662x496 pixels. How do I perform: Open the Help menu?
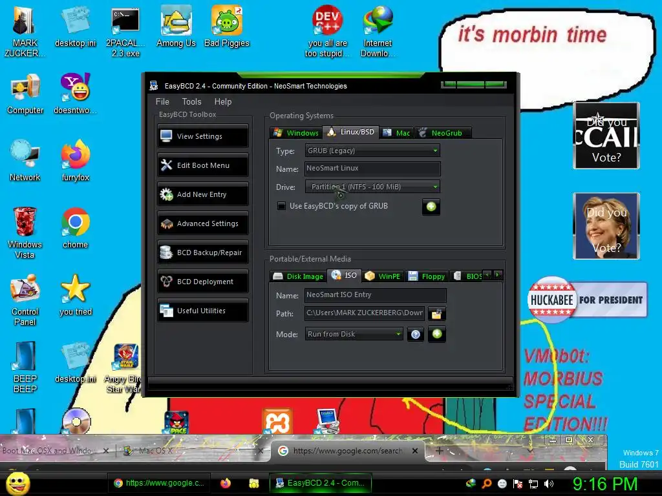[223, 101]
